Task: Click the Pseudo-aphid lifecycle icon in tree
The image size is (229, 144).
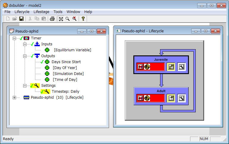Action: coord(26,97)
